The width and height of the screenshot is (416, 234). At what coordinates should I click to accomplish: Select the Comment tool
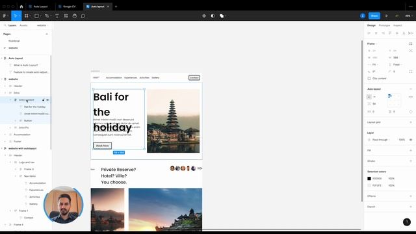[83, 16]
